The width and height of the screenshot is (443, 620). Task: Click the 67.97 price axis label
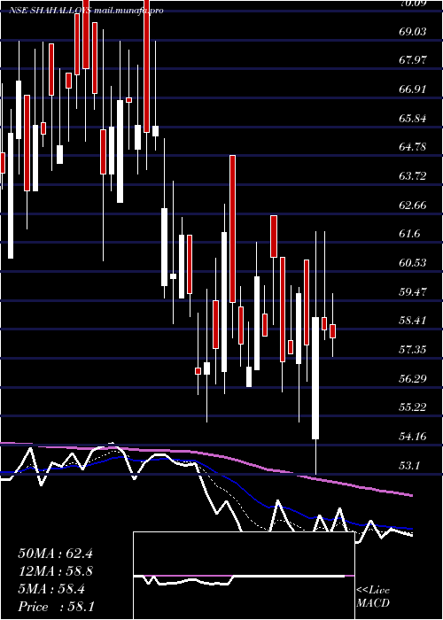413,60
